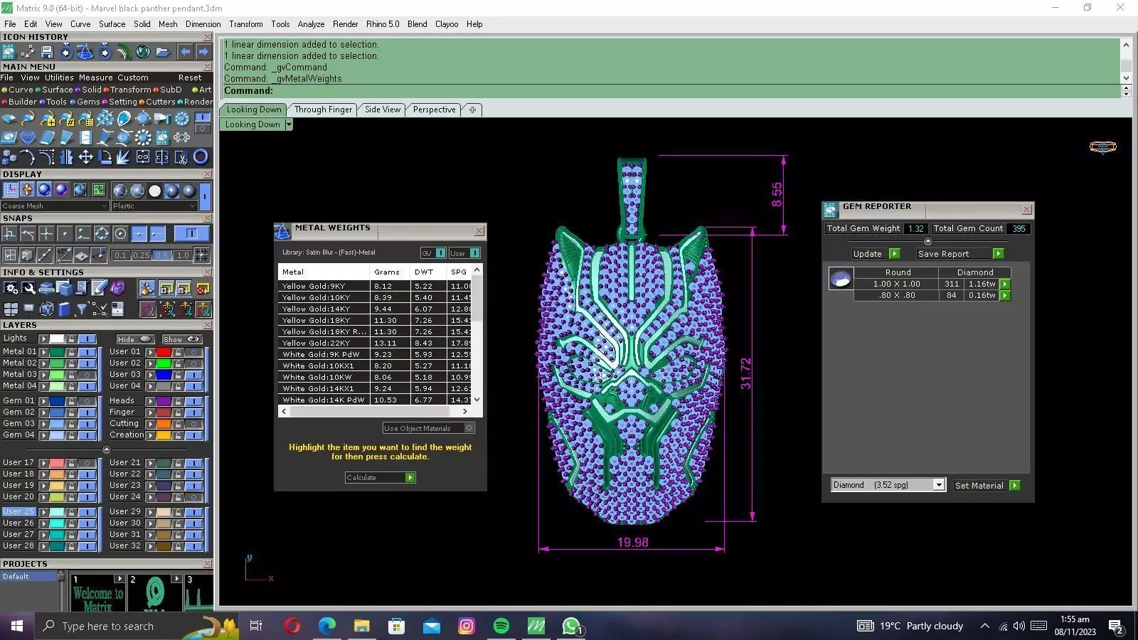
Task: Select the Group cubes tool icon
Action: [x=9, y=157]
